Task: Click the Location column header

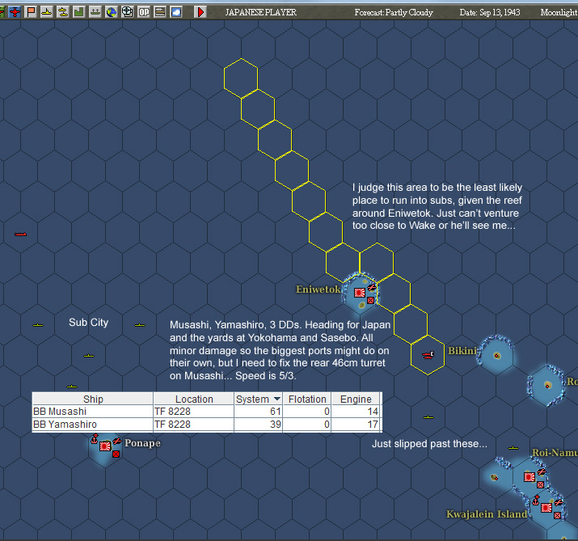Action: 194,399
